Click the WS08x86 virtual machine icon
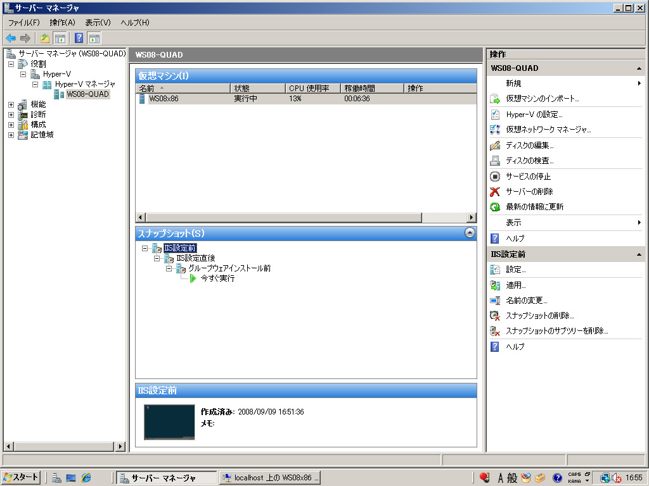The image size is (649, 486). click(142, 99)
